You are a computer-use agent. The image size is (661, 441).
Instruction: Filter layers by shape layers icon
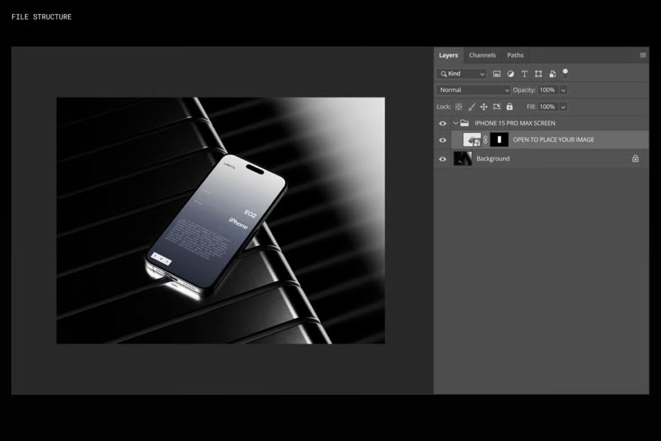pos(538,74)
